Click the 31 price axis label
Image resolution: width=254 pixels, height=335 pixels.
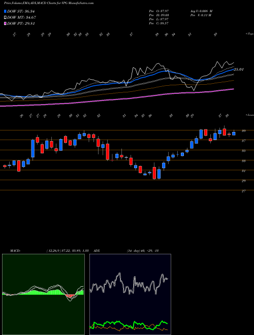point(243,171)
